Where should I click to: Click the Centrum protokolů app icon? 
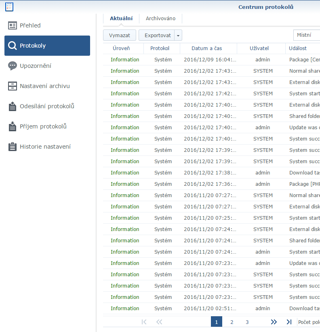[9, 6]
